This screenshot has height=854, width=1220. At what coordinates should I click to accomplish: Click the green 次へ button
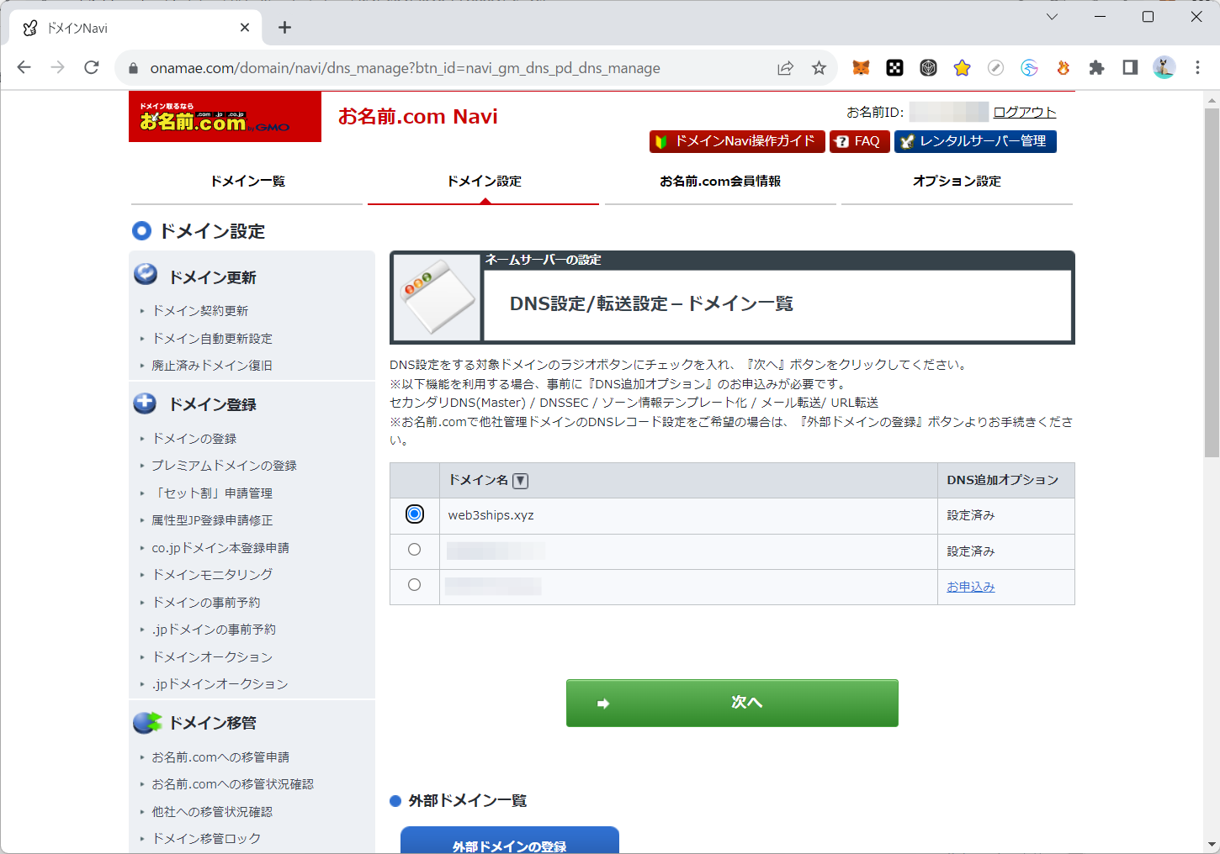(732, 703)
